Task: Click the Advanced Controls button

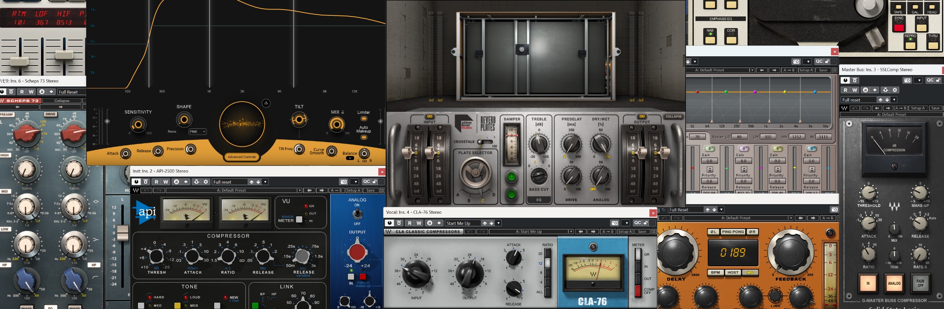Action: click(242, 157)
